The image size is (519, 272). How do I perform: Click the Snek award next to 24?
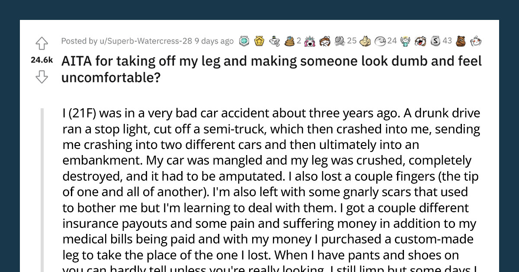coord(381,41)
